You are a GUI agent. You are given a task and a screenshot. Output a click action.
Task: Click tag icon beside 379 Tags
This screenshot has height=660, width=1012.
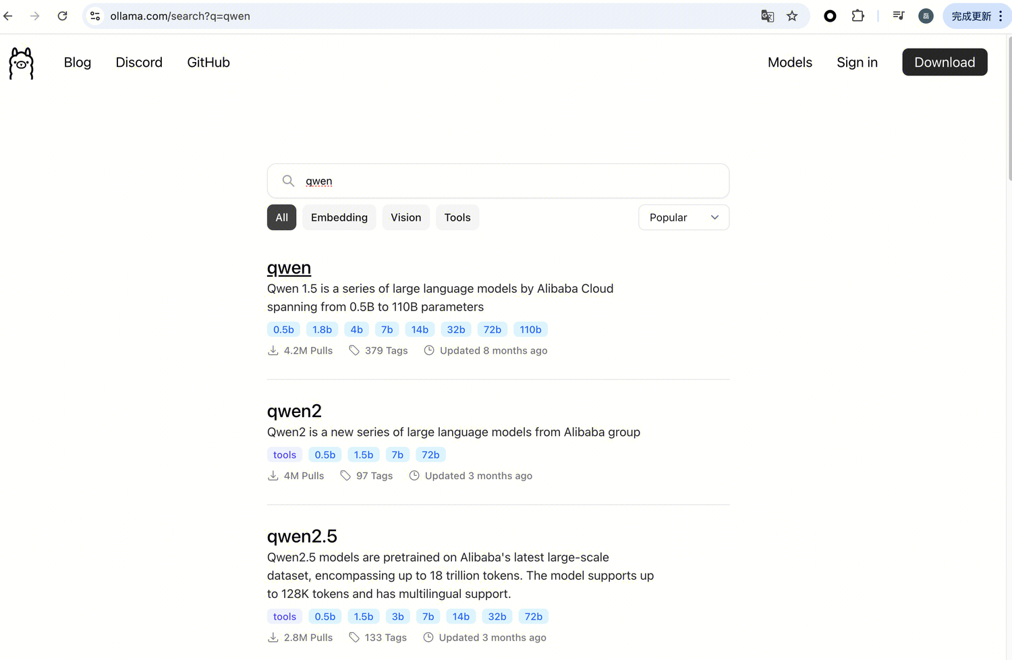[354, 350]
